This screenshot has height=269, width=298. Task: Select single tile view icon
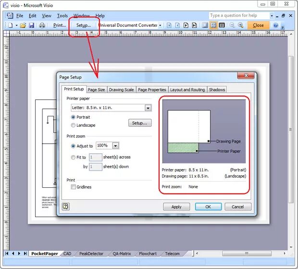(x=205, y=25)
